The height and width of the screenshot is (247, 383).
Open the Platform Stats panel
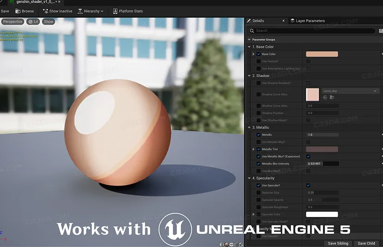(x=128, y=11)
